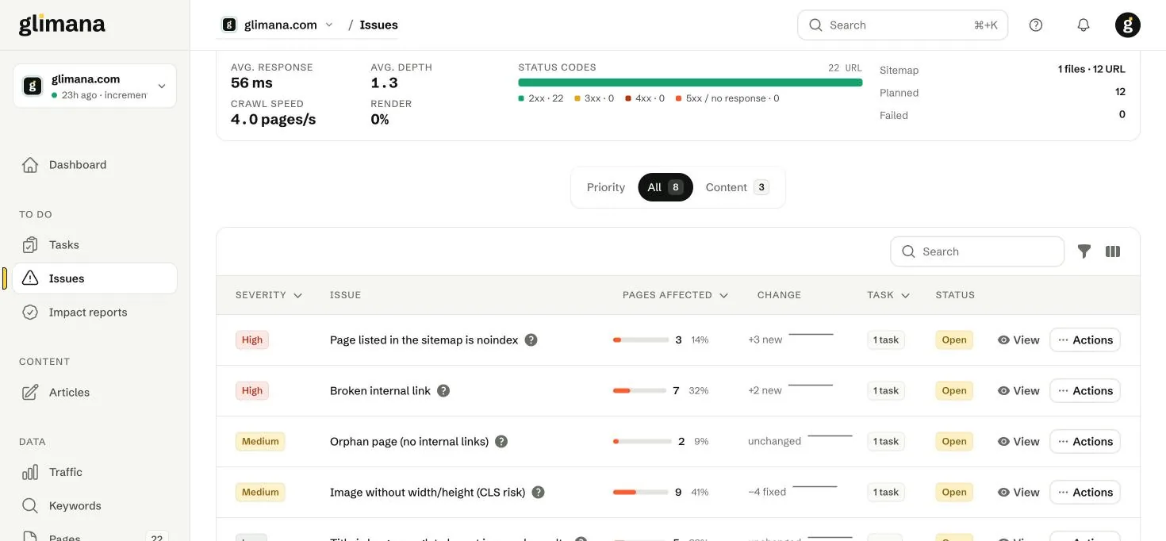
Task: Show help for sitemap noindex issue
Action: 531,340
